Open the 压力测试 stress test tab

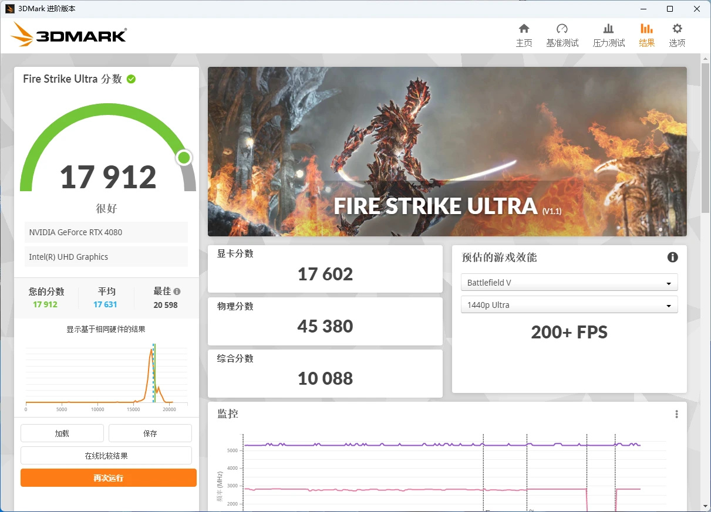(609, 35)
